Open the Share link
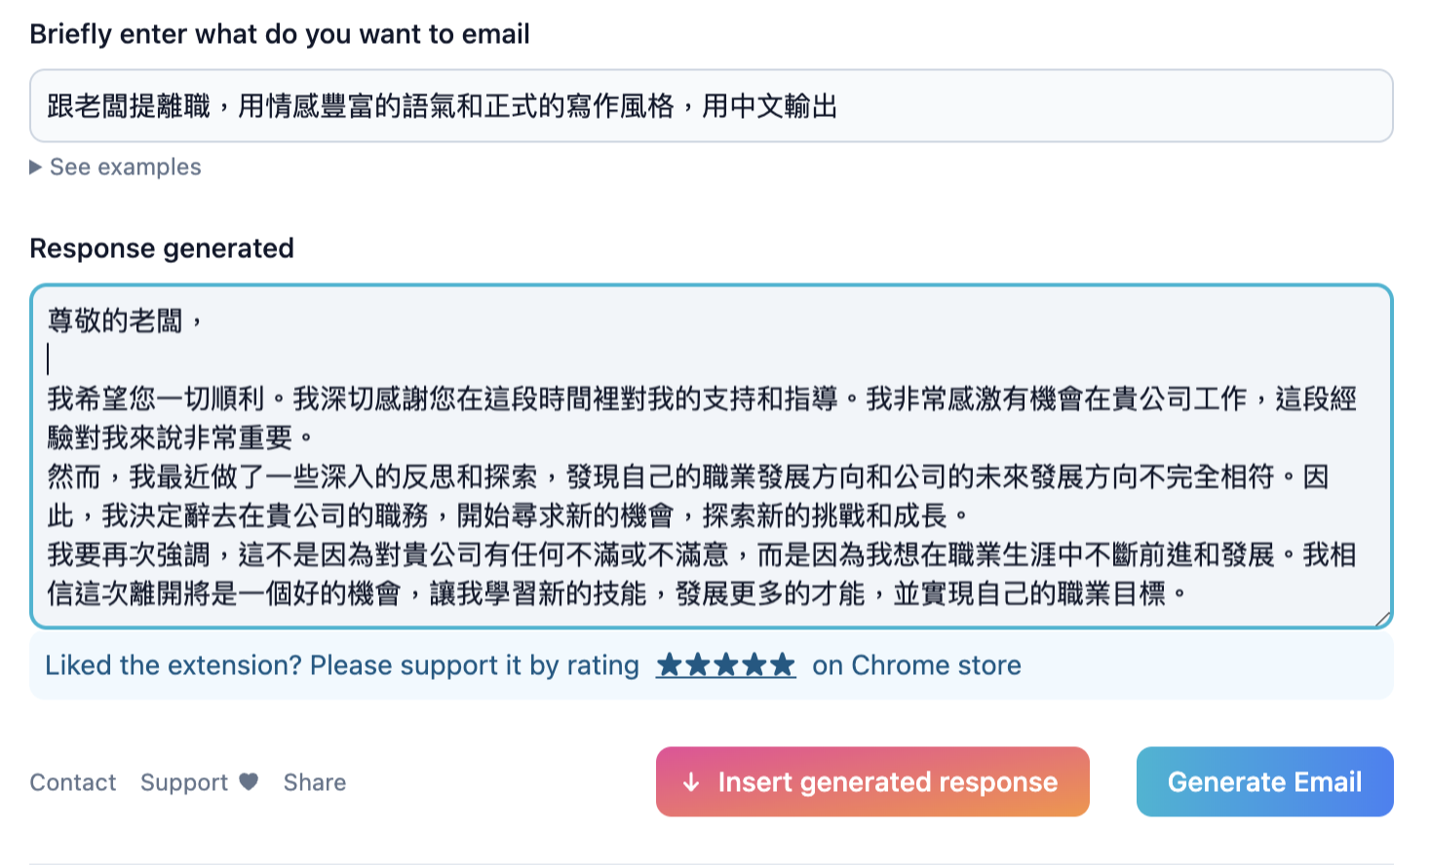Viewport: 1431px width, 865px height. coord(314,781)
